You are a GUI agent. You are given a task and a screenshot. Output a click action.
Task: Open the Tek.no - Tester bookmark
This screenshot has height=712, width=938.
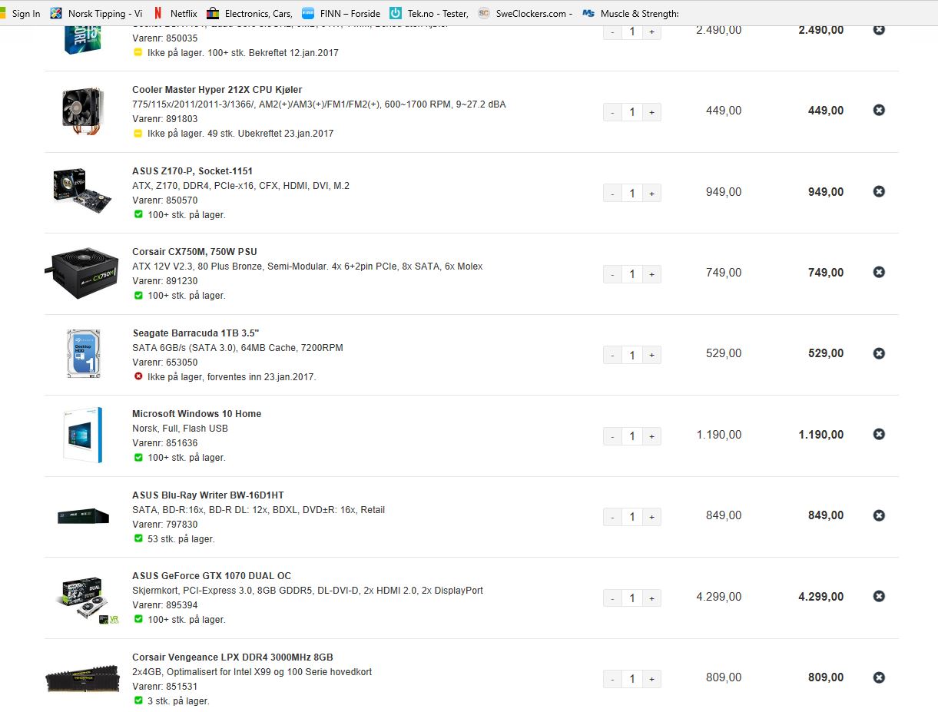click(x=429, y=13)
